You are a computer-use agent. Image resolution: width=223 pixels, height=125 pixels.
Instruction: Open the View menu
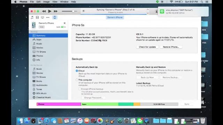[55, 2]
